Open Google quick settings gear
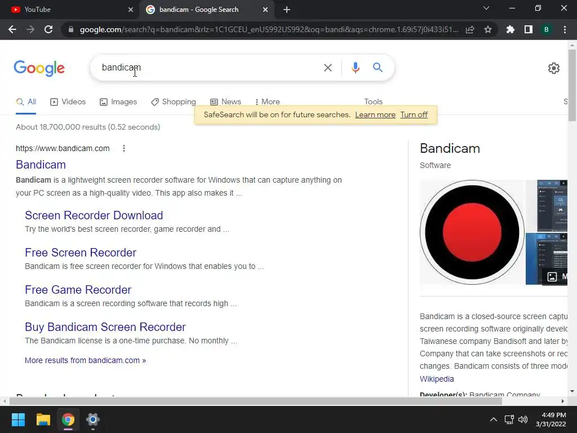This screenshot has width=577, height=433. pos(553,68)
